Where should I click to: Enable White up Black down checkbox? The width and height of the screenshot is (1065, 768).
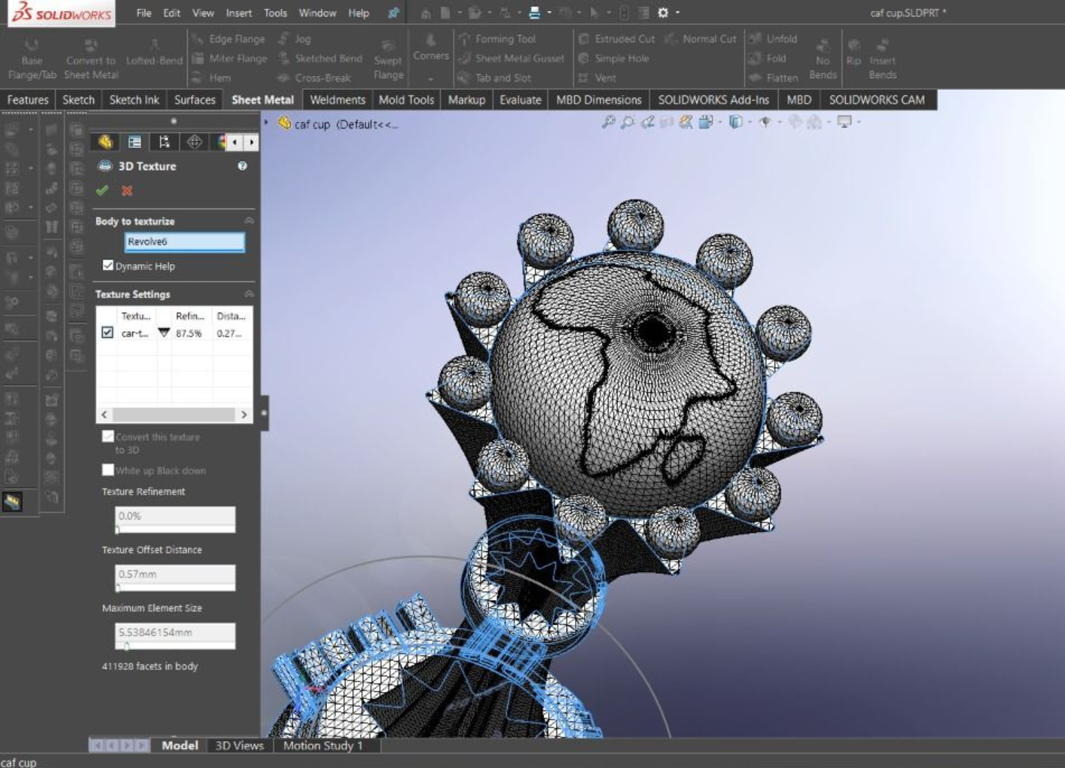click(108, 470)
